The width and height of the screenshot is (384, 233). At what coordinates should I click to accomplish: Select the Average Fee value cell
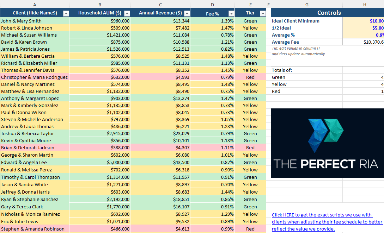[x=364, y=42]
